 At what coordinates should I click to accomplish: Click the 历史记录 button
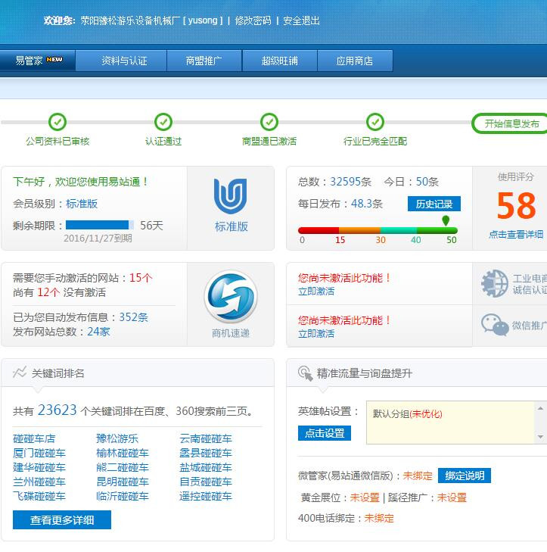pos(434,204)
